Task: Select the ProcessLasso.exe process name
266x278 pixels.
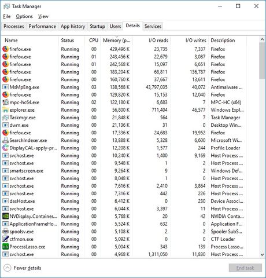Action: click(27, 247)
